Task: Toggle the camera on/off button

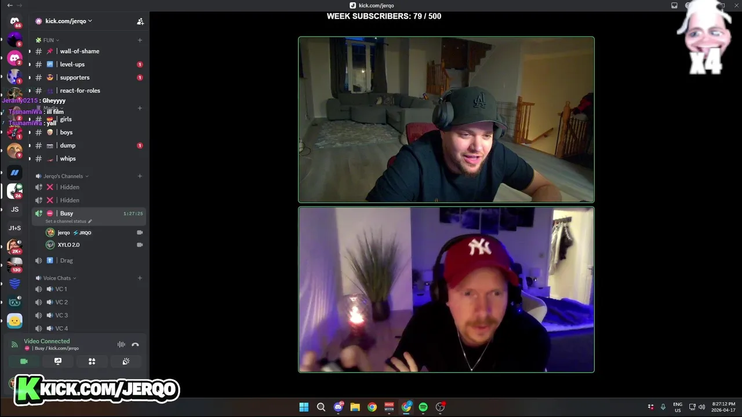Action: click(x=24, y=361)
